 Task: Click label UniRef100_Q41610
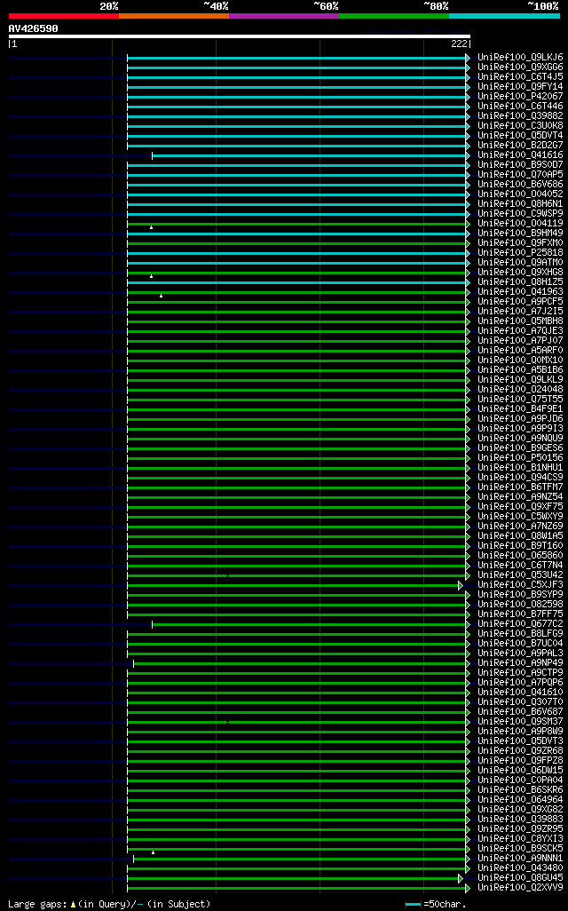[x=520, y=692]
